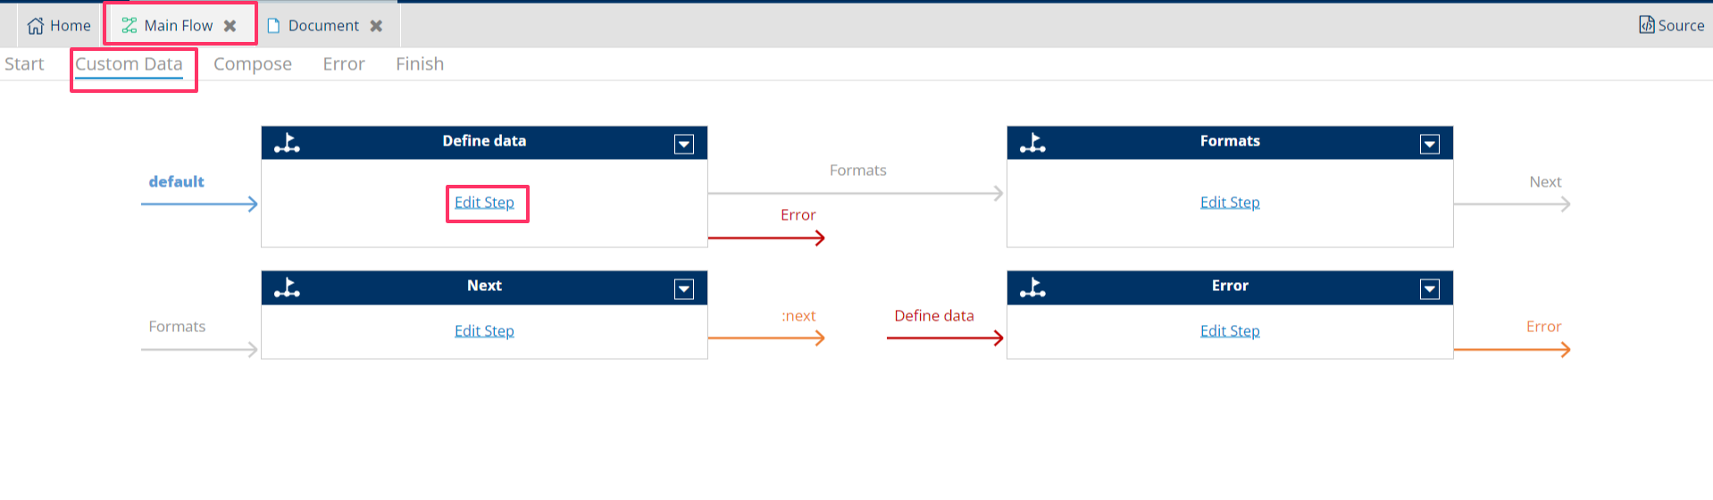Switch to the Compose tab
1713x500 pixels.
point(253,64)
